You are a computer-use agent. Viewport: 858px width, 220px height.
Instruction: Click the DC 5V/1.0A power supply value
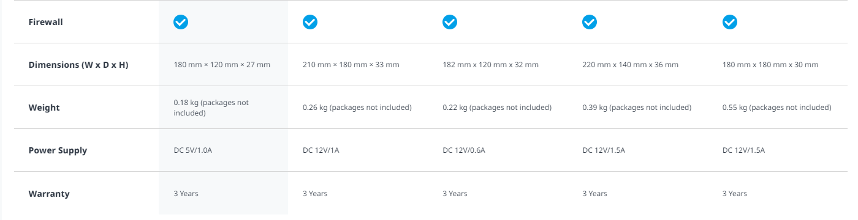[x=192, y=150]
